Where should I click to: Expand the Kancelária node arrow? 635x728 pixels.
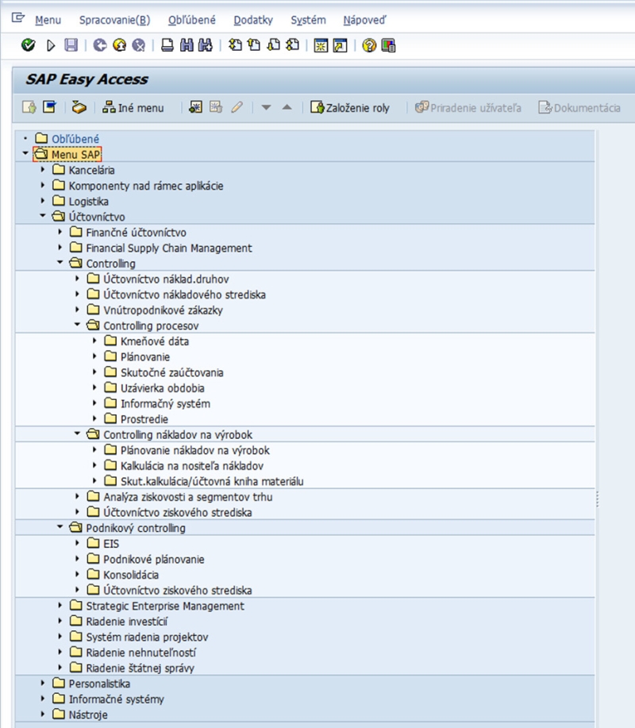pos(43,169)
